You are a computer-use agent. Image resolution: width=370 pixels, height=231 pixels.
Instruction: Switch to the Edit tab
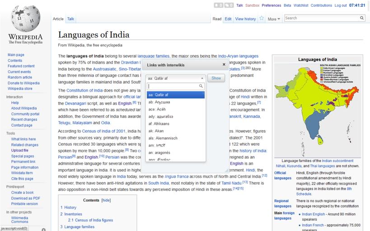(x=228, y=19)
